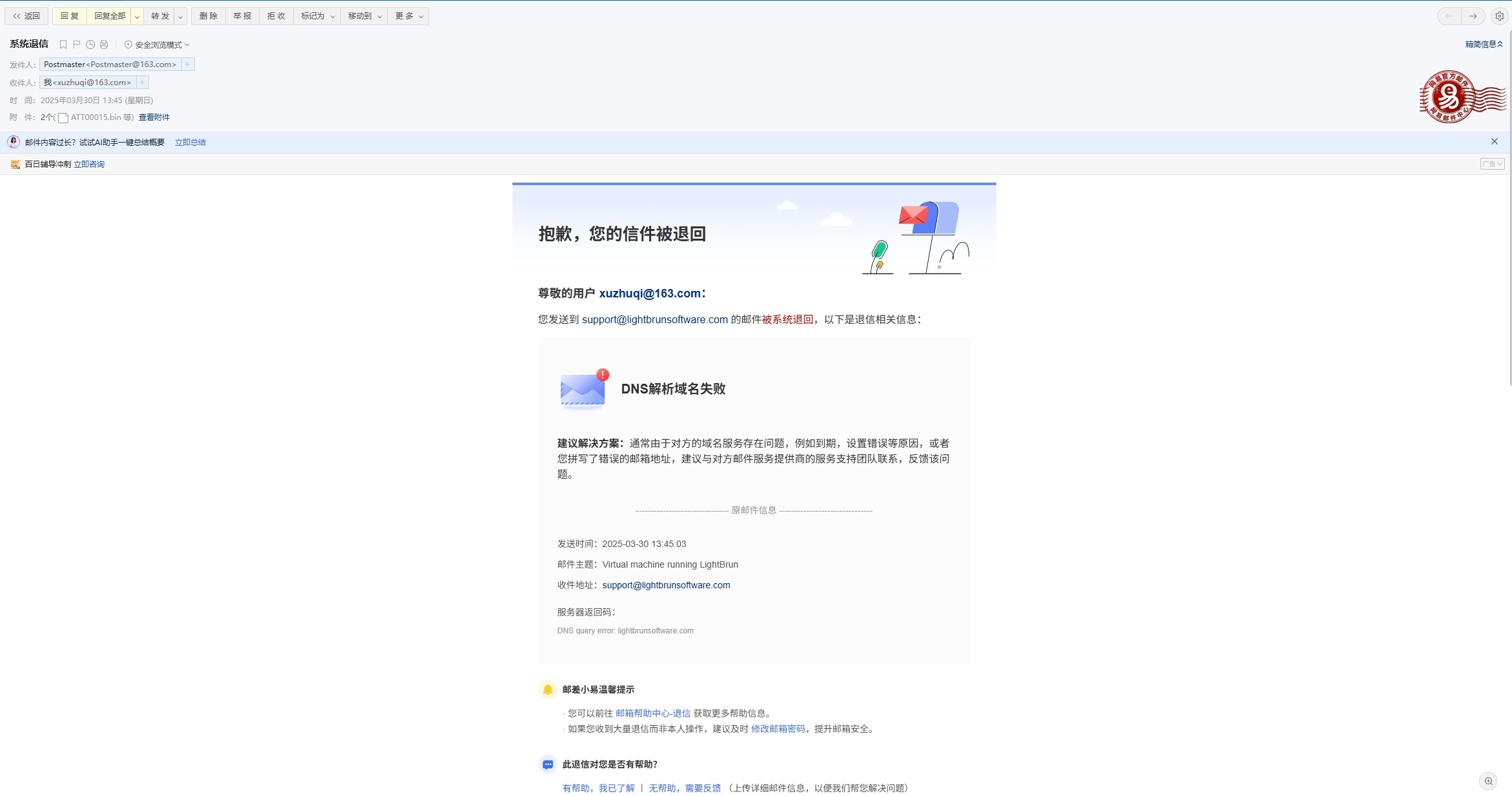Open 邮箱帮助中心-退信 help link
The image size is (1512, 796).
(x=652, y=713)
